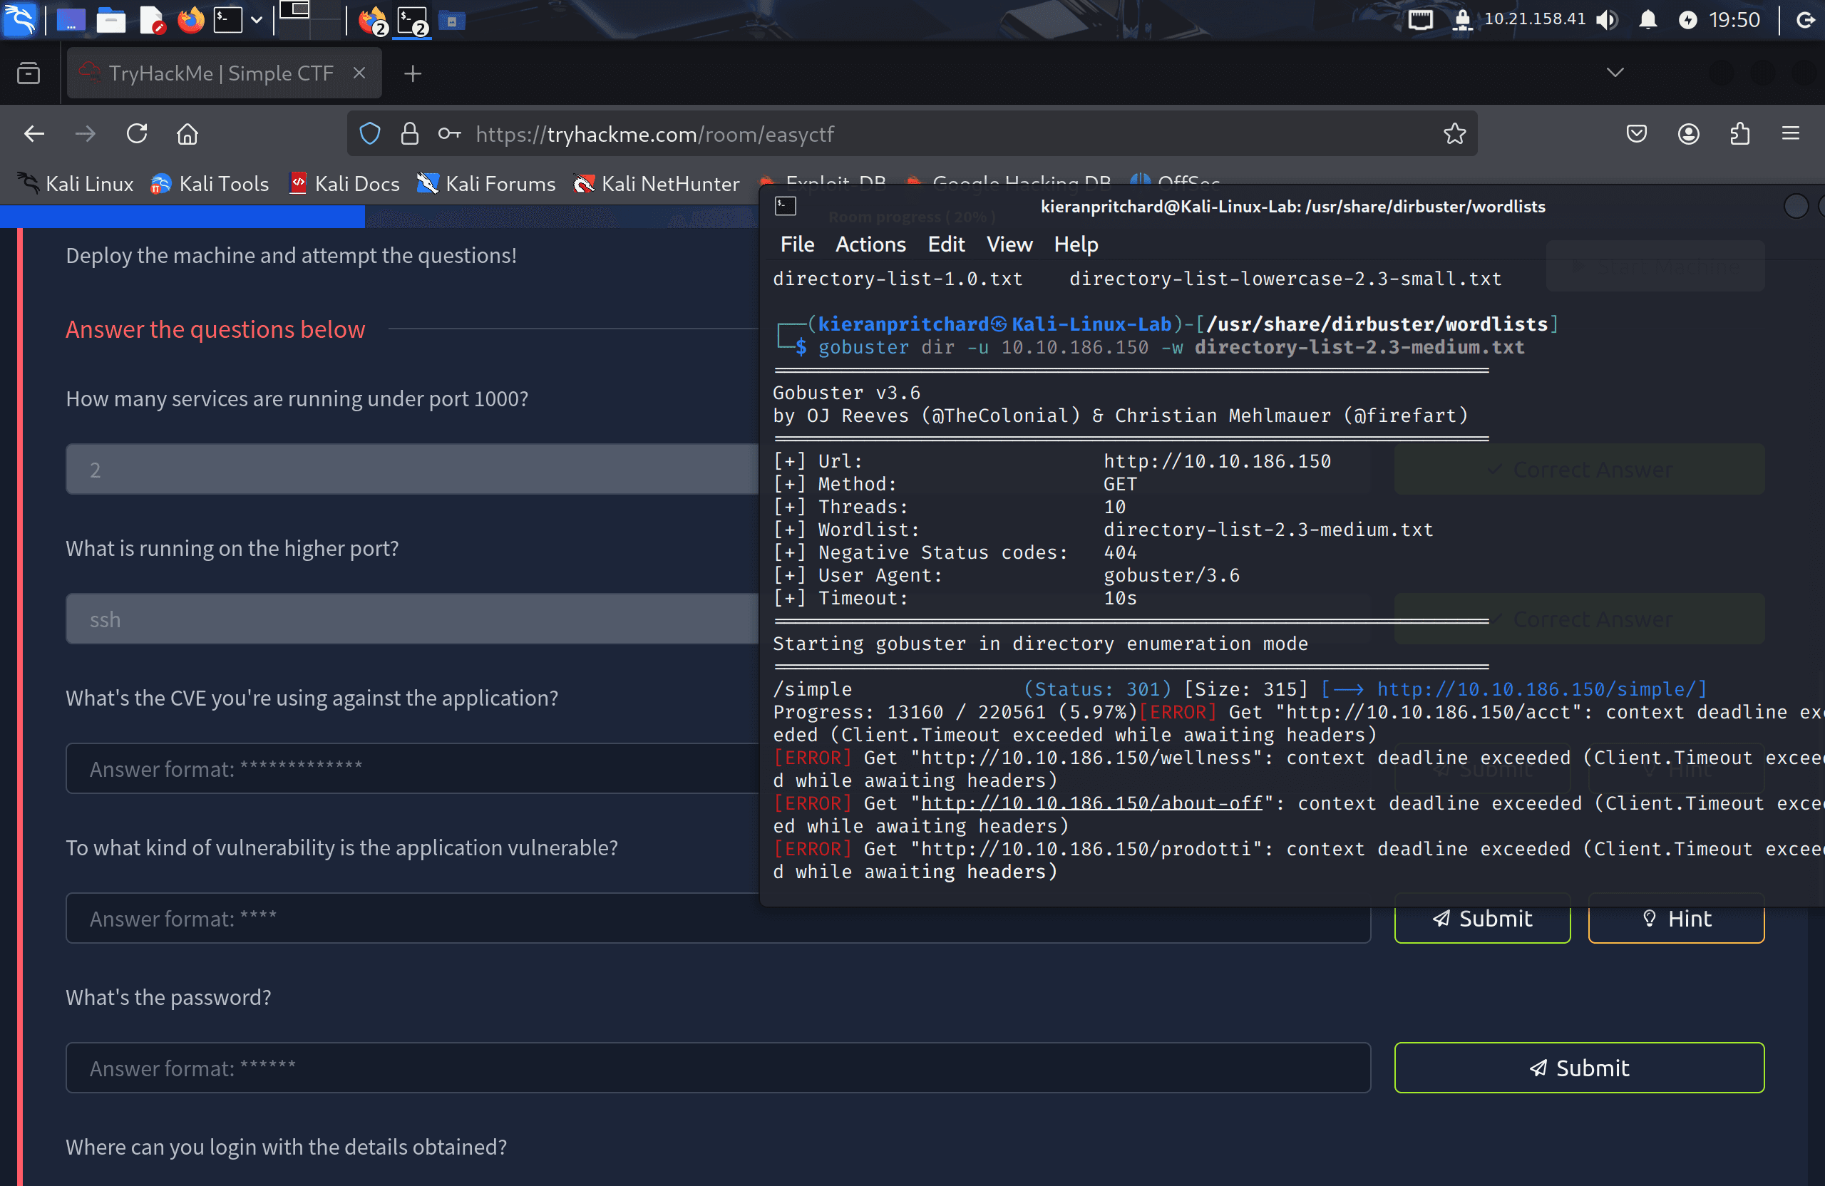
Task: Click the CVE answer input field
Action: 412,768
